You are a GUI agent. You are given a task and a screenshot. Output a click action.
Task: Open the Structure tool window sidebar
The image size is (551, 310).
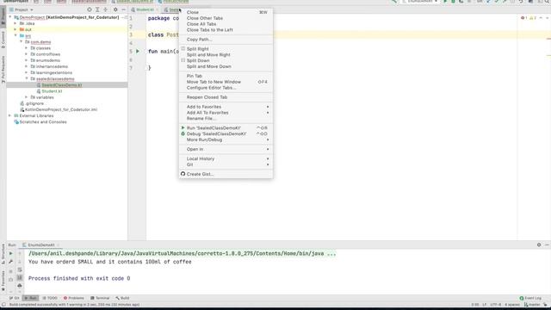(3, 255)
